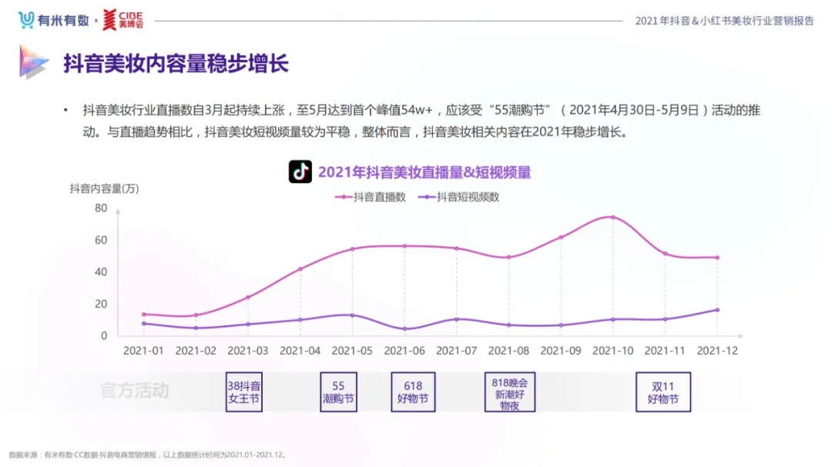Click the livestream peak data point at 2021-10

pyautogui.click(x=613, y=217)
